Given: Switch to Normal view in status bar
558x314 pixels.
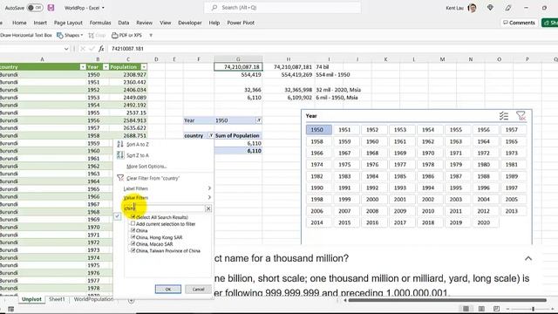Looking at the screenshot, I should click(466, 309).
